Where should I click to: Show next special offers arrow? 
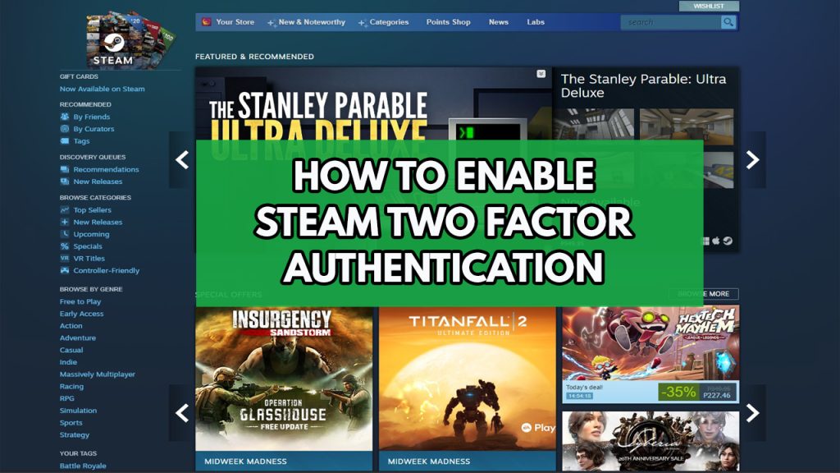(x=753, y=413)
